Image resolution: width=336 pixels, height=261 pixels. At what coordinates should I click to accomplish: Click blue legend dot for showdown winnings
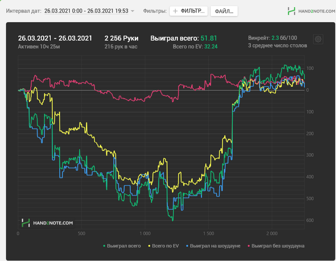pyautogui.click(x=187, y=246)
